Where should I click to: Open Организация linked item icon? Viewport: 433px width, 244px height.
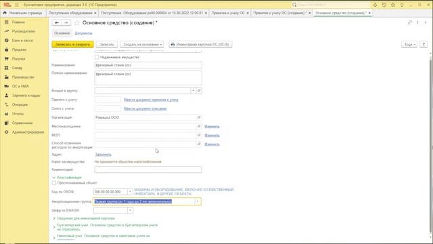(199, 117)
